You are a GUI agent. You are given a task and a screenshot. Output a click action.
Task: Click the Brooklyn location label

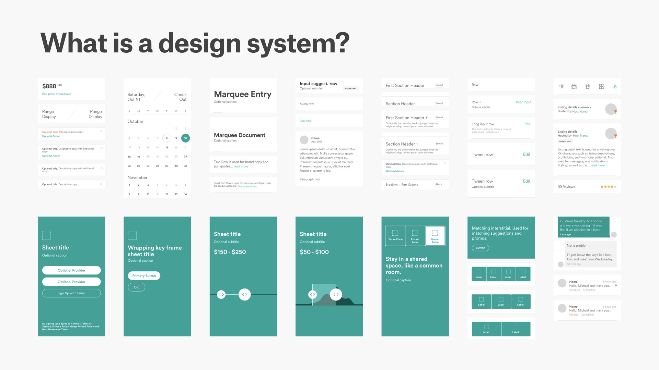coord(391,185)
